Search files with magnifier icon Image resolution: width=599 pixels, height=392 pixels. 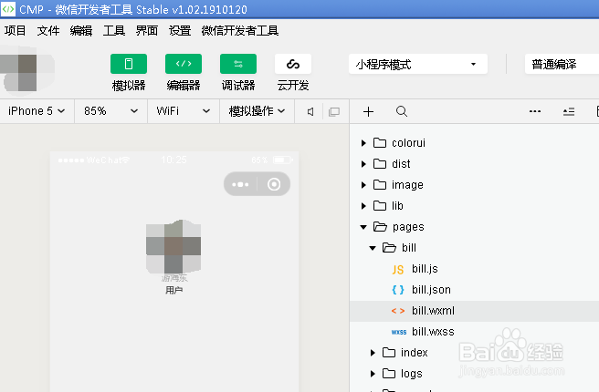point(402,111)
